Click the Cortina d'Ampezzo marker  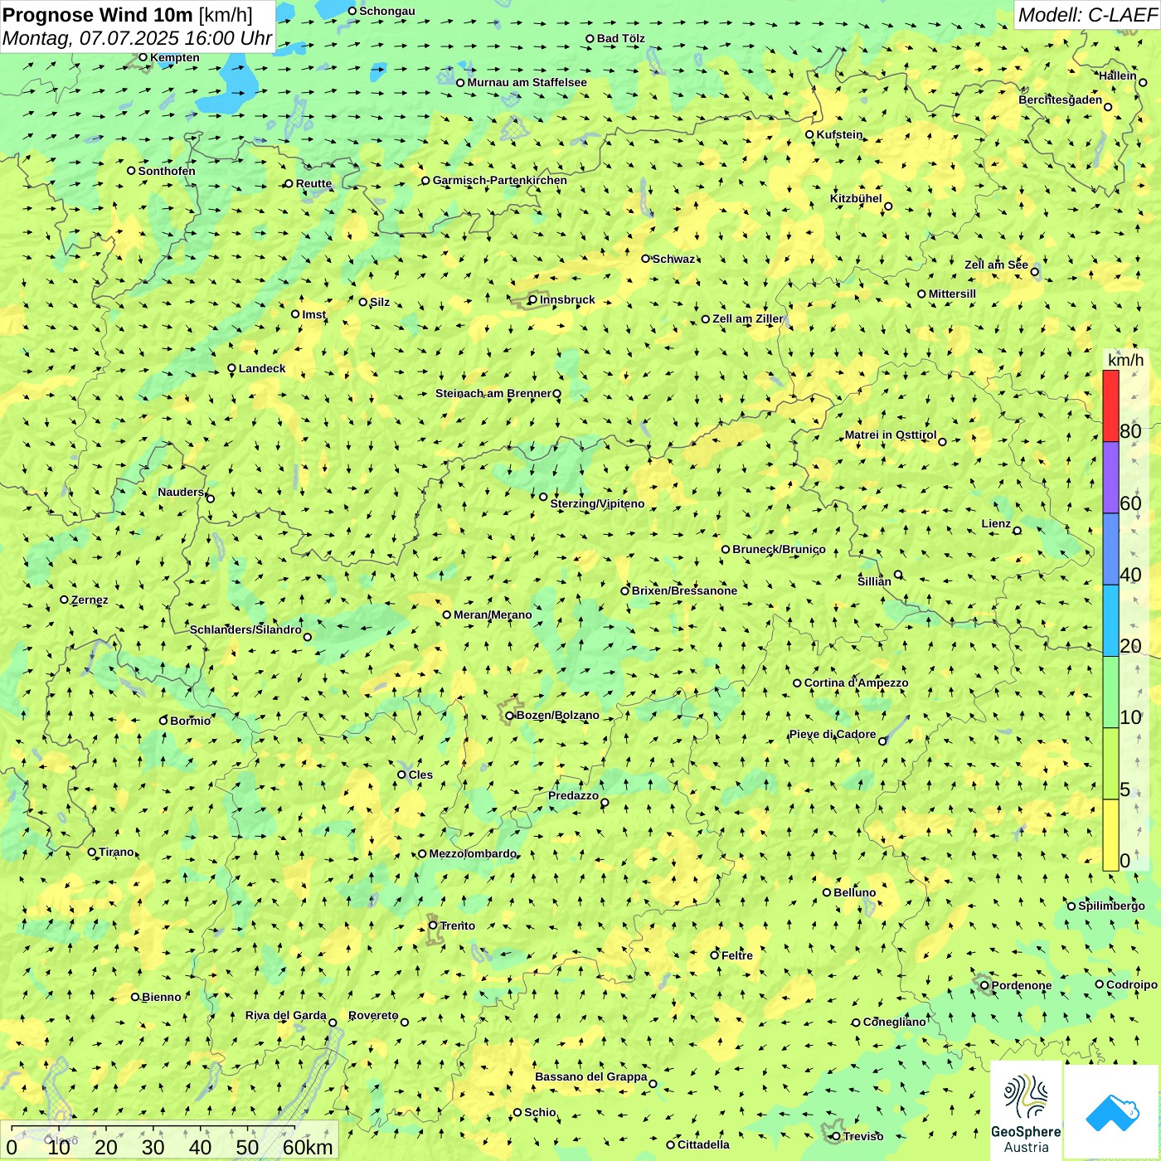tap(798, 683)
